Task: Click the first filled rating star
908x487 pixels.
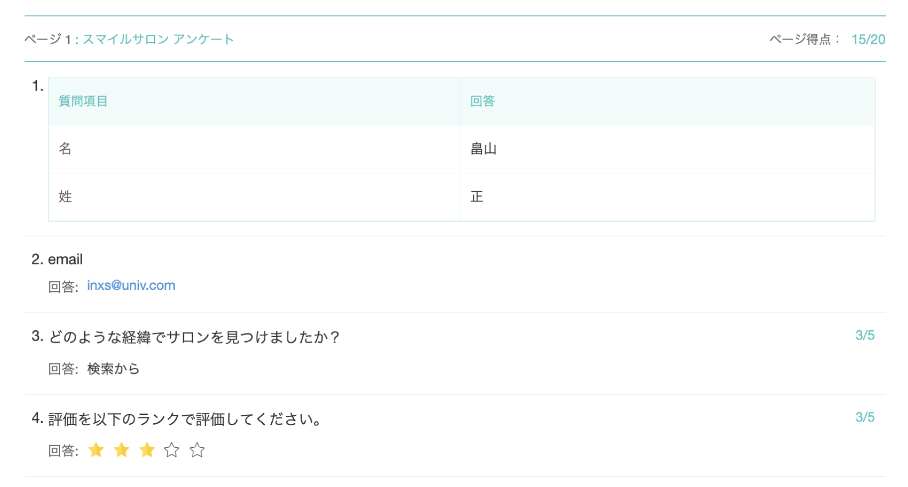Action: 96,450
